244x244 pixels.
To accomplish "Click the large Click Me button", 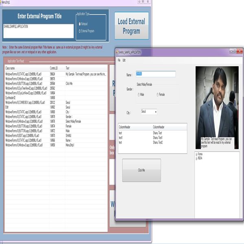I will pyautogui.click(x=142, y=170).
